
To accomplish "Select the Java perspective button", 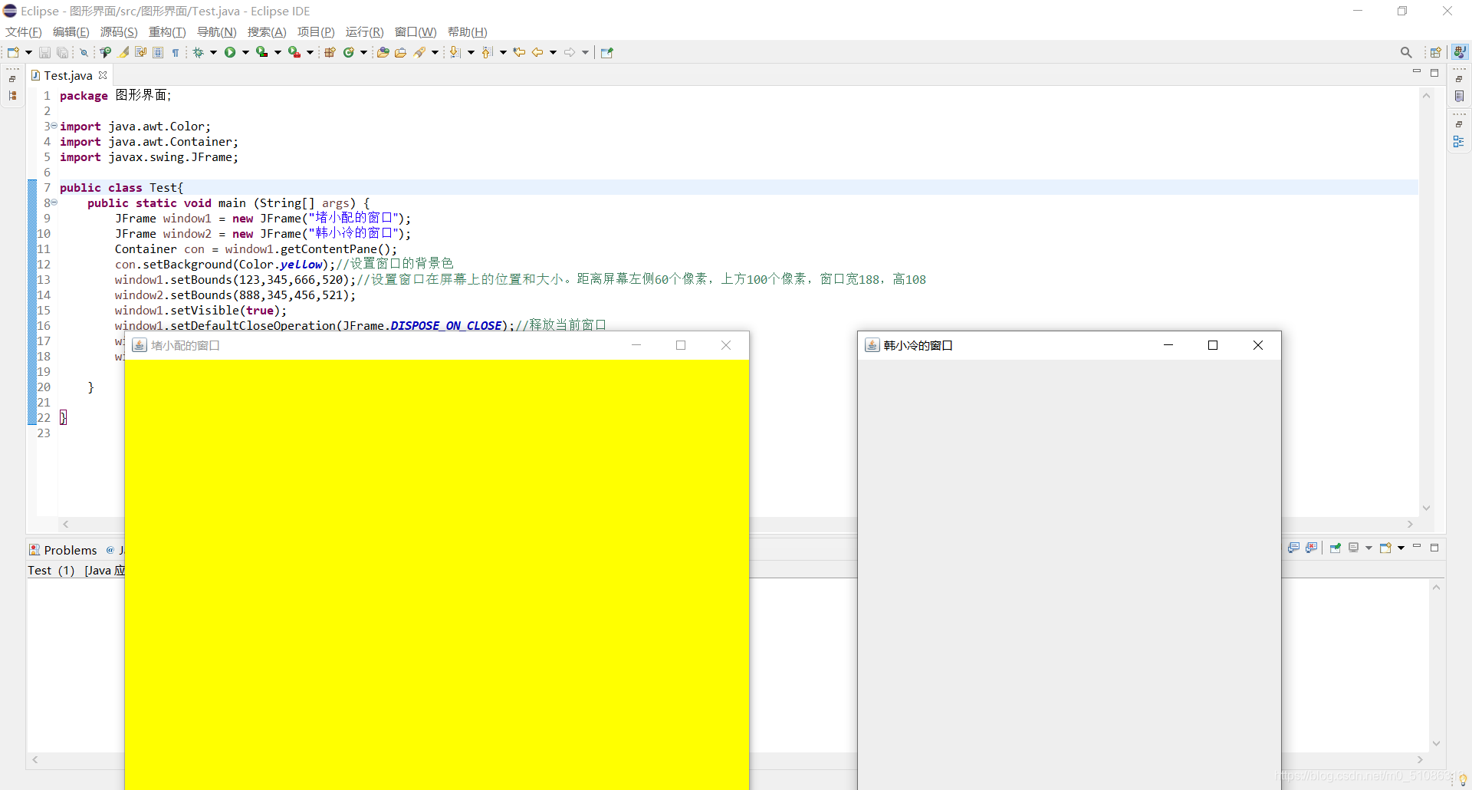I will [1460, 51].
